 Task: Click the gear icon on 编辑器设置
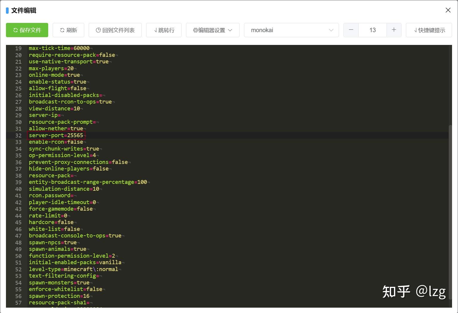(x=196, y=30)
